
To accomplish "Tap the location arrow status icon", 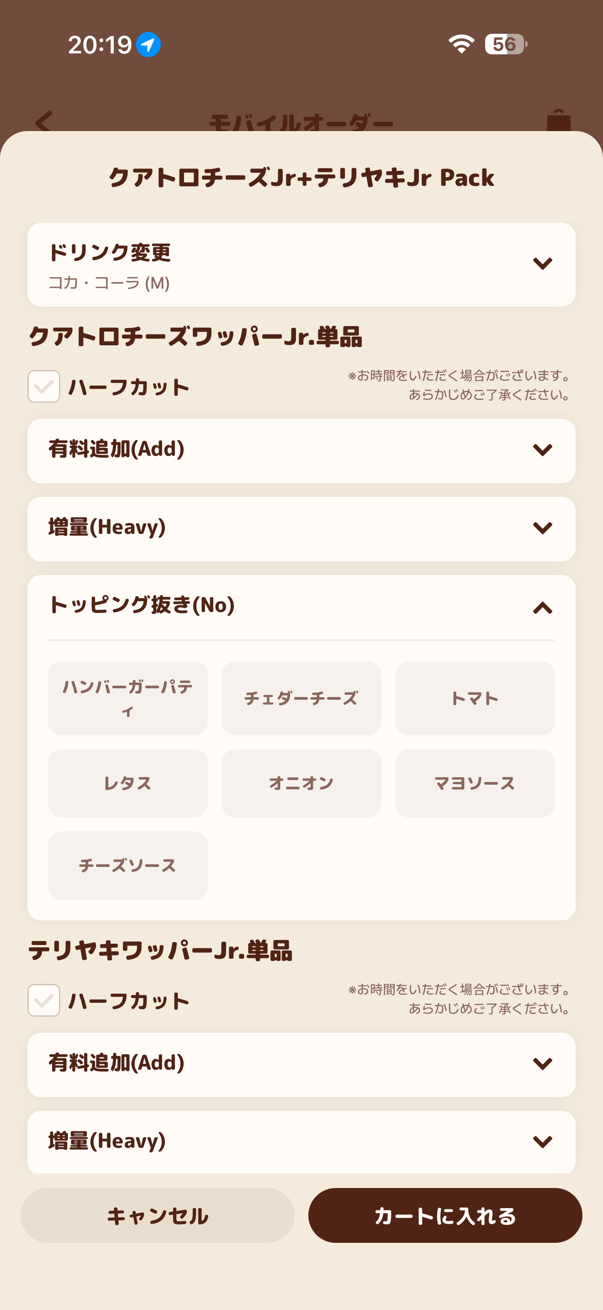I will click(x=148, y=45).
